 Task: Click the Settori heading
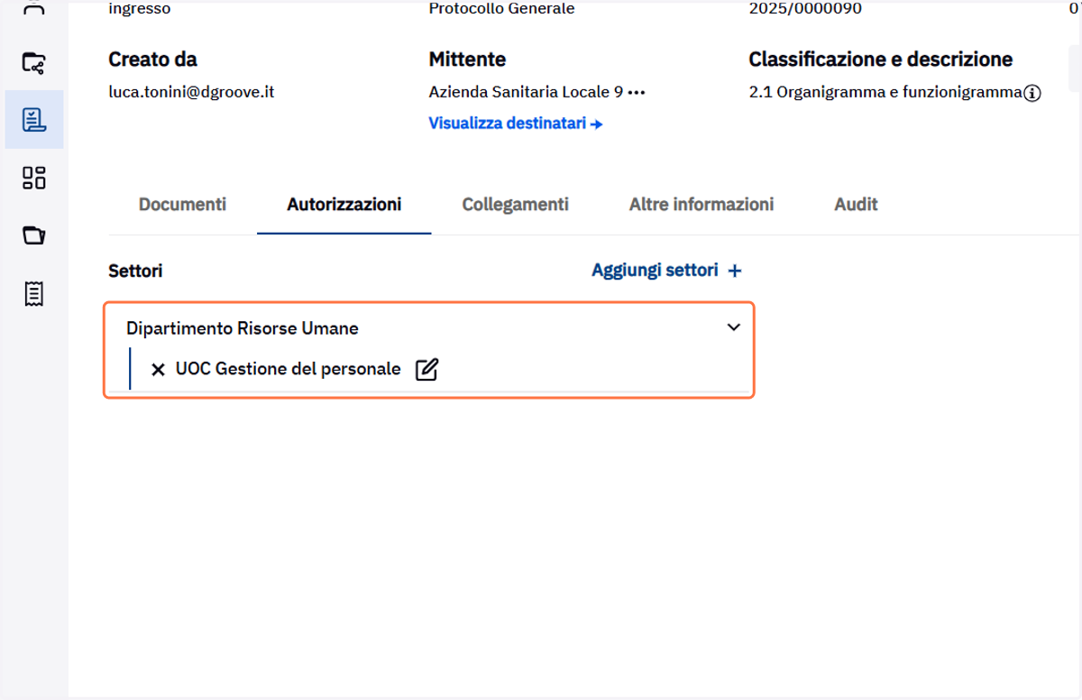pos(135,271)
